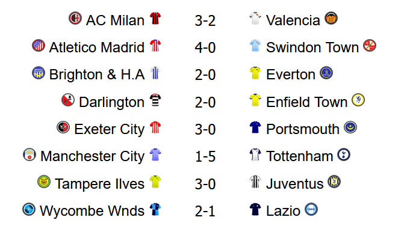Image resolution: width=413 pixels, height=229 pixels.
Task: Click the Wycombe Wnds crest
Action: 29,209
